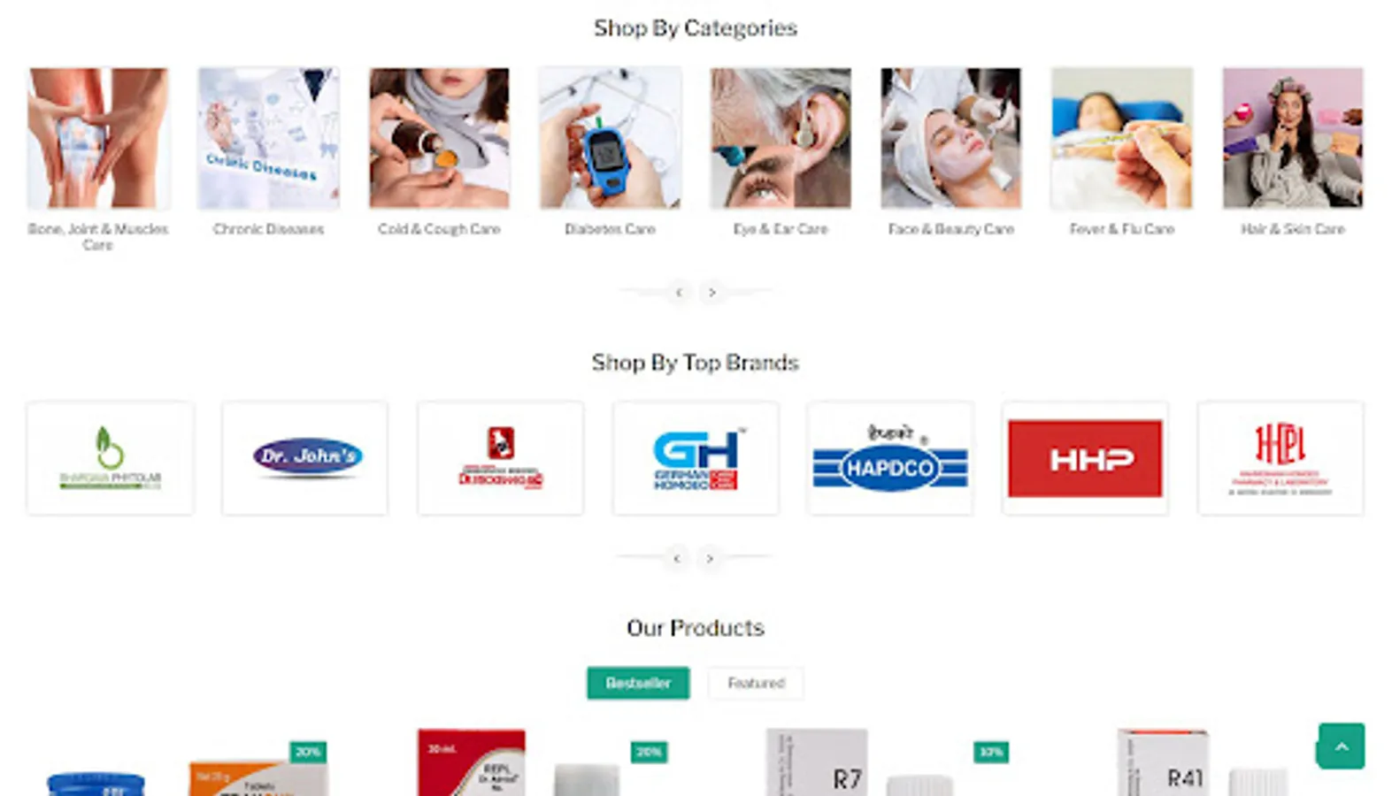The image size is (1392, 796).
Task: Open the Dr. John's brand logo
Action: 304,457
